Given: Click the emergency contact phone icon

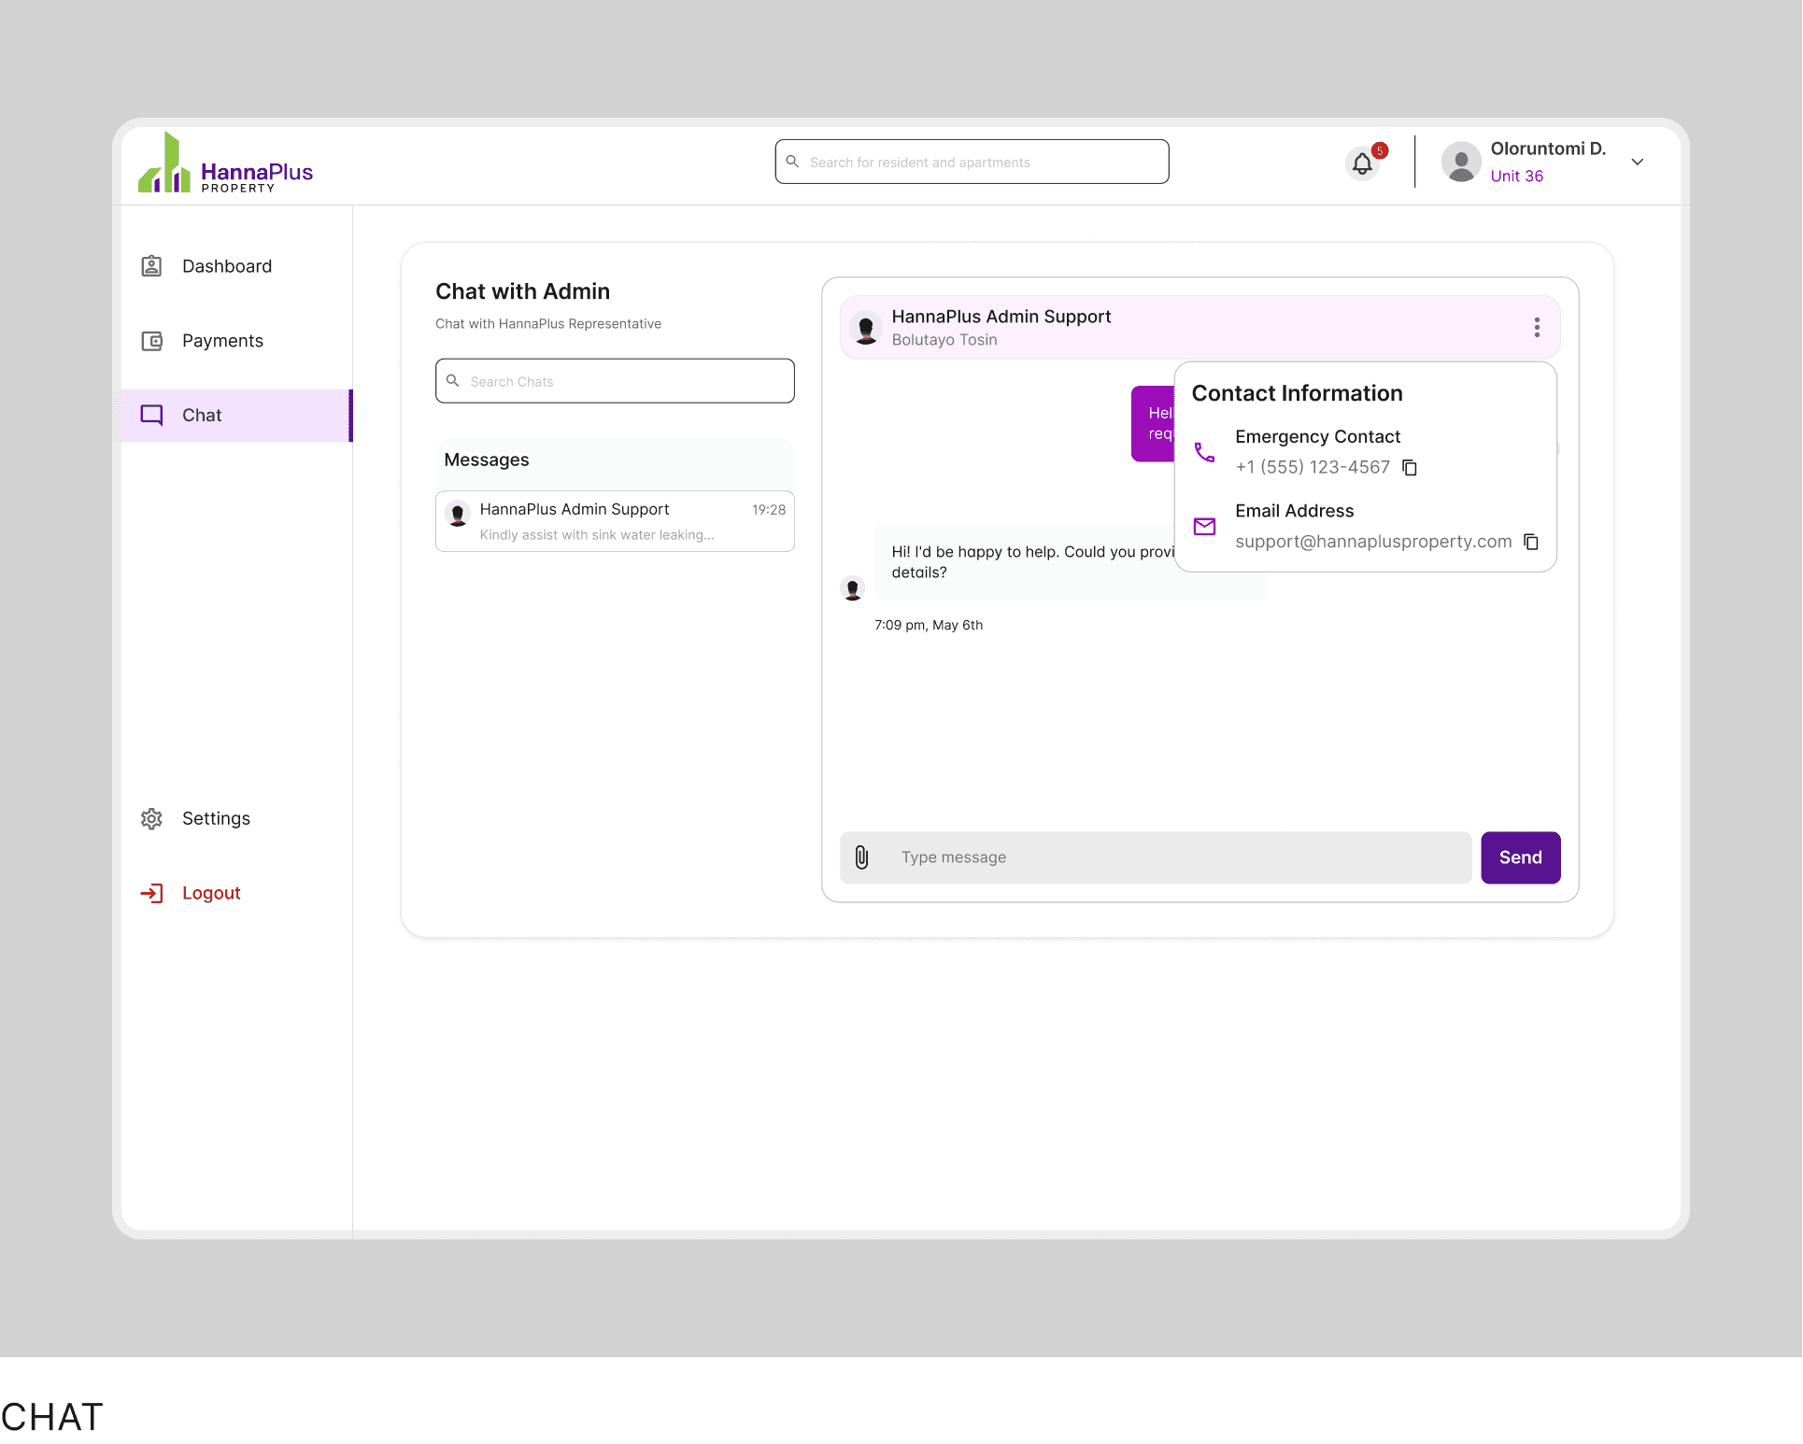Looking at the screenshot, I should click(x=1204, y=452).
